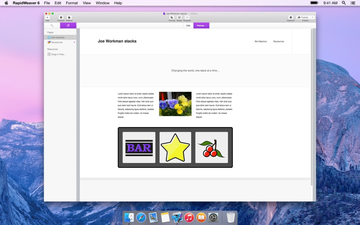The image size is (360, 225).
Task: Click the battery status icon
Action: point(314,3)
